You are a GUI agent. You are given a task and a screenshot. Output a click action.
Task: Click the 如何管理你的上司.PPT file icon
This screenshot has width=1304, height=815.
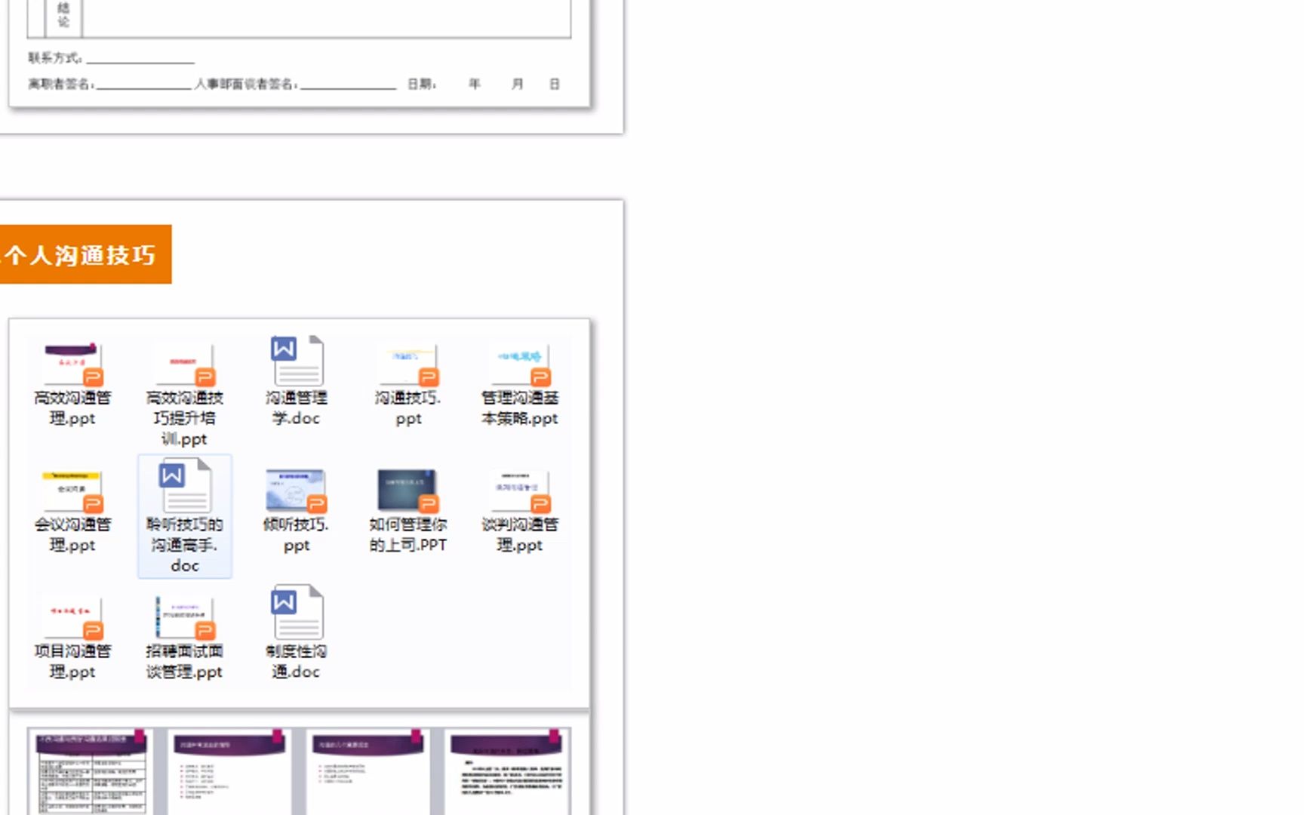pyautogui.click(x=407, y=491)
